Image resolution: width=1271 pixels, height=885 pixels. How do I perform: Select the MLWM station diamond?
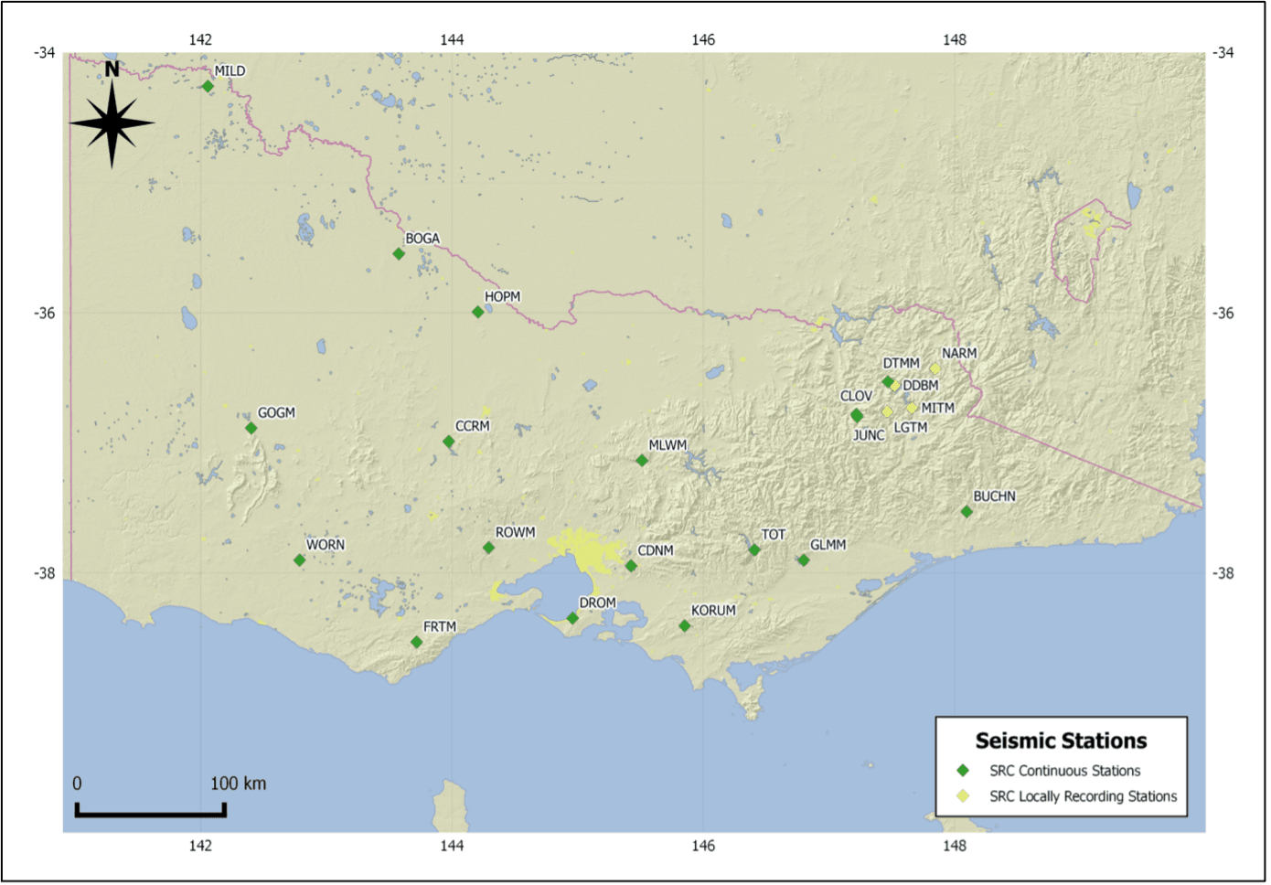coord(642,460)
